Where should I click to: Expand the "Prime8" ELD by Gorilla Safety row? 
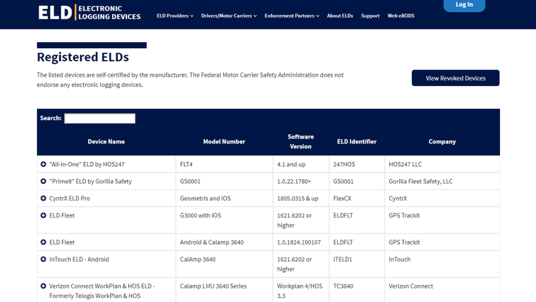coord(43,181)
